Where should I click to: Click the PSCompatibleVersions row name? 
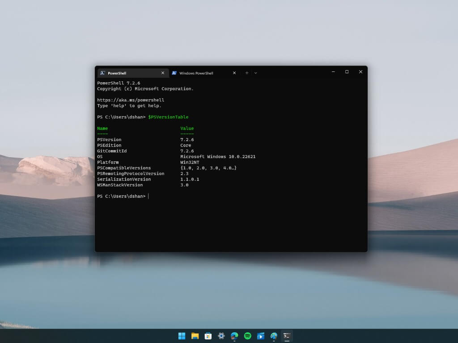124,168
